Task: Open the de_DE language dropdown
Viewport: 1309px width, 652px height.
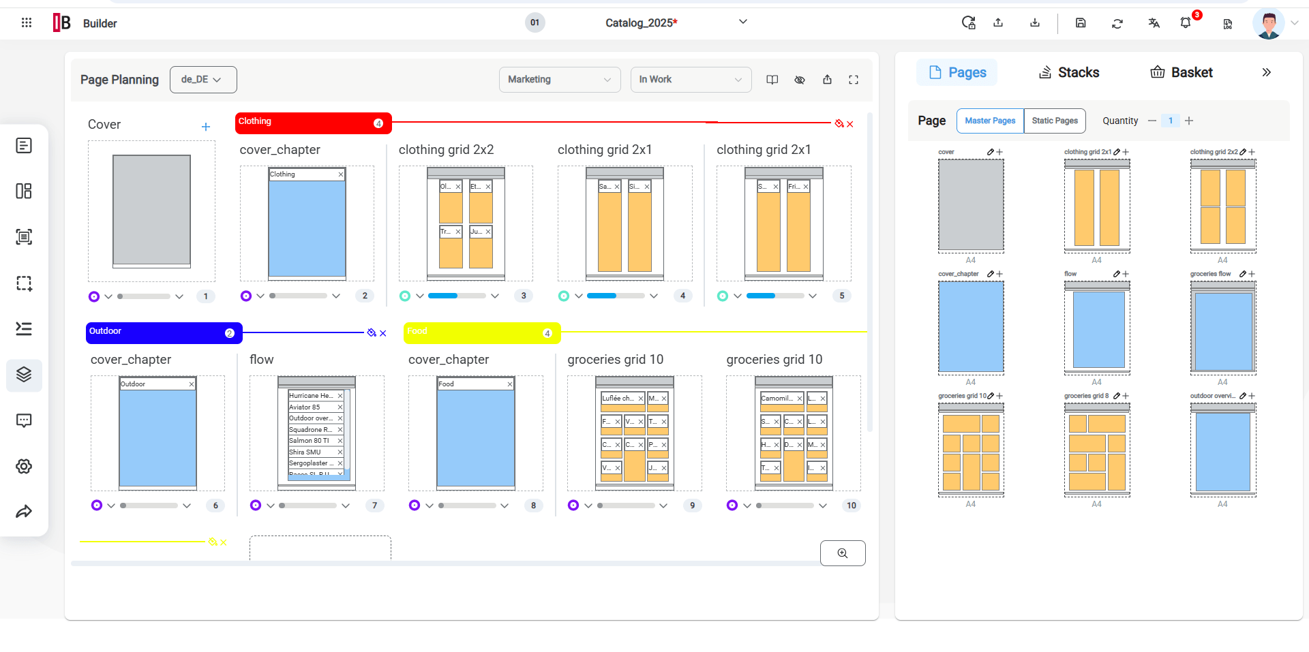Action: [x=202, y=79]
